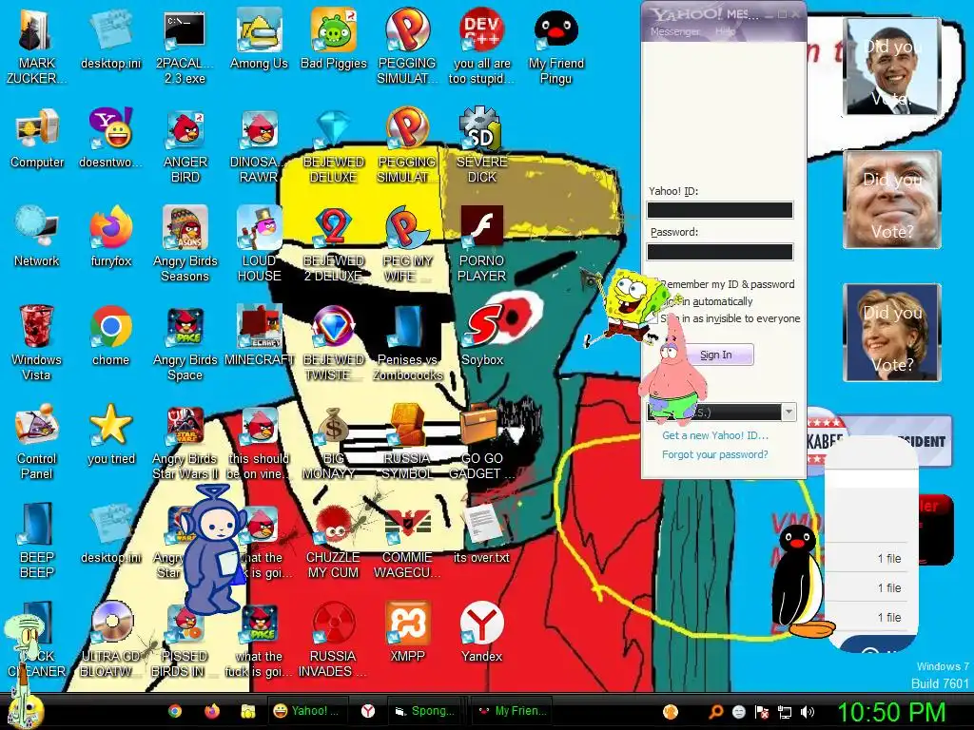
Task: Open the Yahoo 'doesntwo...' desktop shortcut
Action: pyautogui.click(x=110, y=138)
